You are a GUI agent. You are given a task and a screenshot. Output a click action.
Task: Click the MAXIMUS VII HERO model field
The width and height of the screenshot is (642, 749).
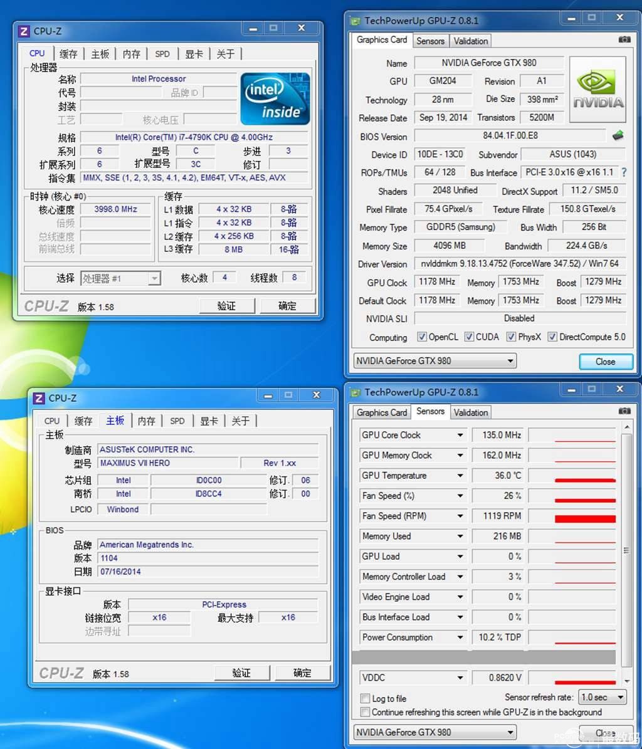[168, 463]
